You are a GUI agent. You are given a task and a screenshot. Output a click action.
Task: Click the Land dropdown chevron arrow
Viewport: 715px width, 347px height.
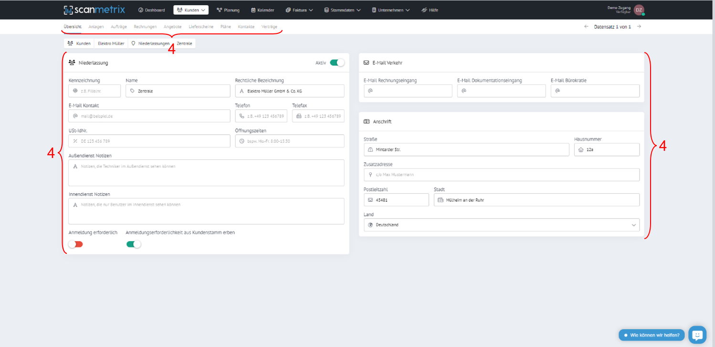(634, 225)
